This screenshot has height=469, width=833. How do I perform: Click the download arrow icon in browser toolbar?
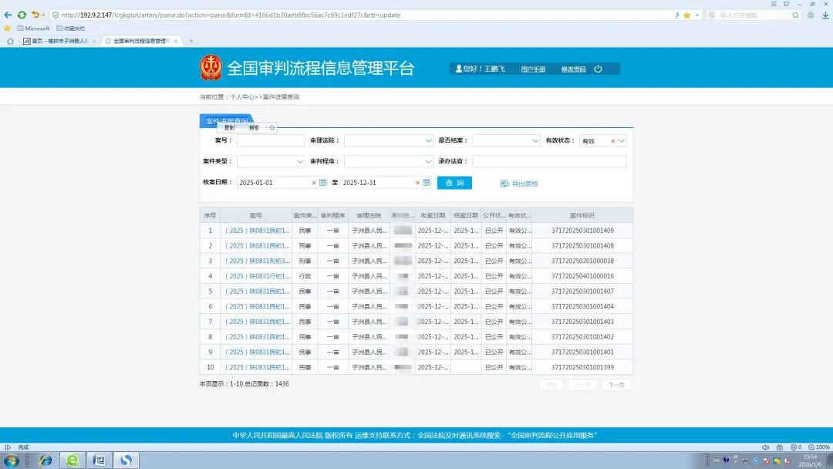tap(825, 15)
